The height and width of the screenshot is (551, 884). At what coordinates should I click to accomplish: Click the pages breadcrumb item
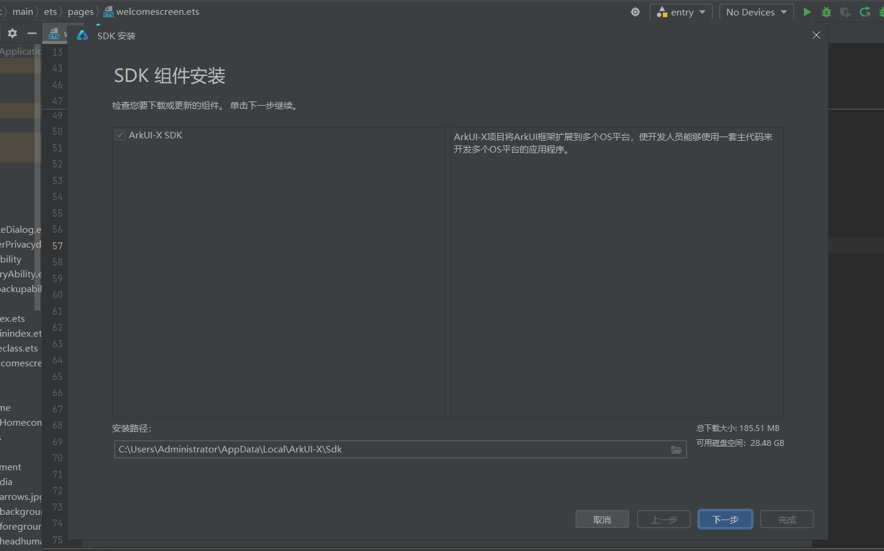coord(81,12)
